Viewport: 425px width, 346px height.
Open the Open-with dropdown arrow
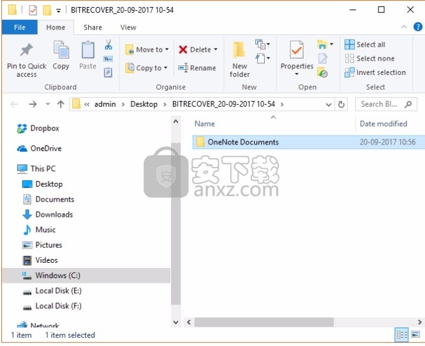click(x=331, y=44)
